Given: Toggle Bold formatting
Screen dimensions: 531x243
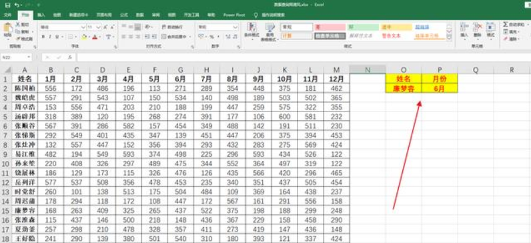Looking at the screenshot, I should pyautogui.click(x=43, y=37).
